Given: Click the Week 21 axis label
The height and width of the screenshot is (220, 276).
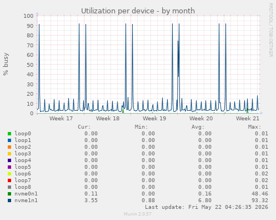Looking at the screenshot, I should pyautogui.click(x=248, y=119).
